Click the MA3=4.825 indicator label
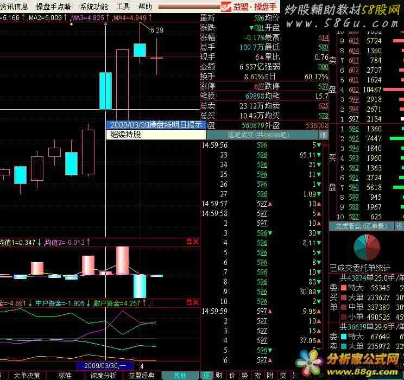 87,18
